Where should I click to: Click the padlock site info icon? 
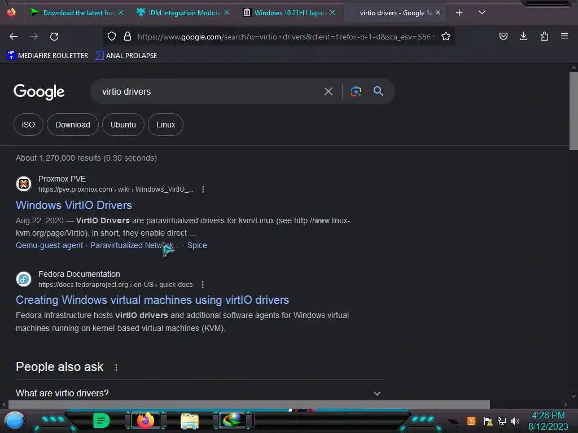tap(128, 36)
